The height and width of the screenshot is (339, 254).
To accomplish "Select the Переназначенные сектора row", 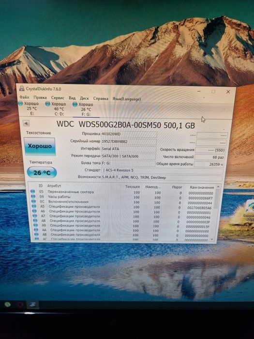I will coord(122,192).
